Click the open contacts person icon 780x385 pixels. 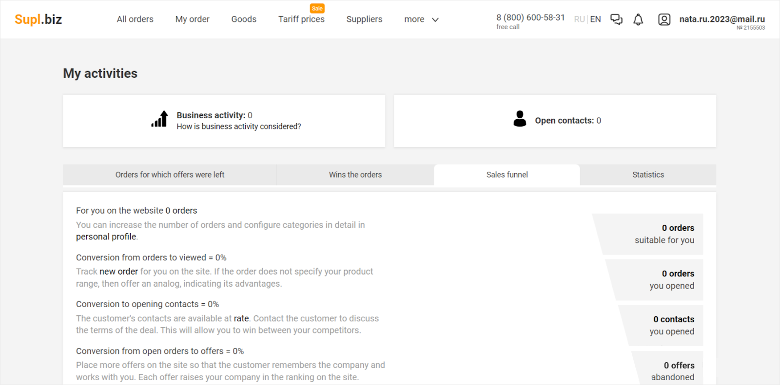click(520, 119)
